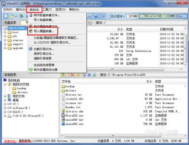Image resolution: width=189 pixels, height=145 pixels.
Task: Open the dropdown arrow beside Open icon
Action: click(x=16, y=16)
